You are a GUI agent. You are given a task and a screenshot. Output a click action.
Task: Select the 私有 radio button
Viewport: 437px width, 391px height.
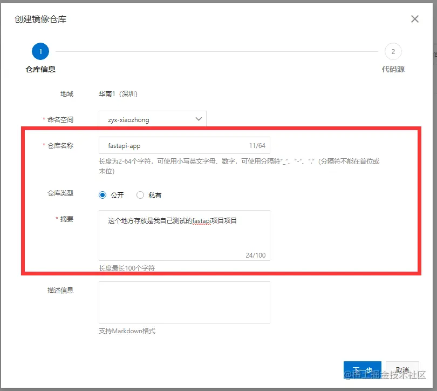click(140, 195)
